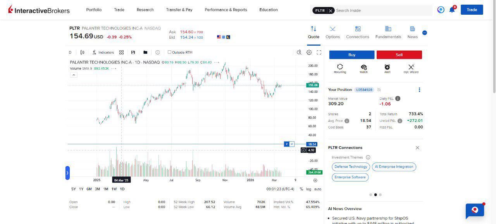This screenshot has height=224, width=496.
Task: Collapse the chart legend with the chevron
Action: [x=74, y=75]
